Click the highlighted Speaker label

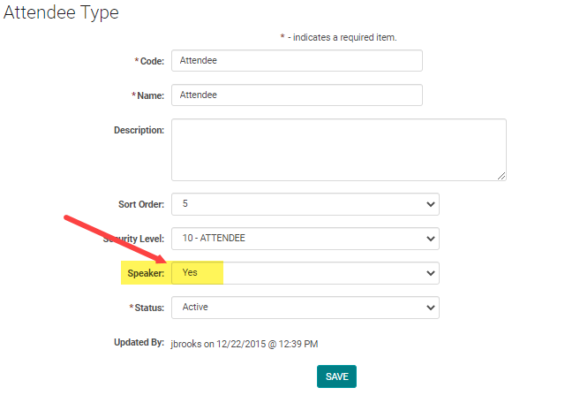[146, 274]
